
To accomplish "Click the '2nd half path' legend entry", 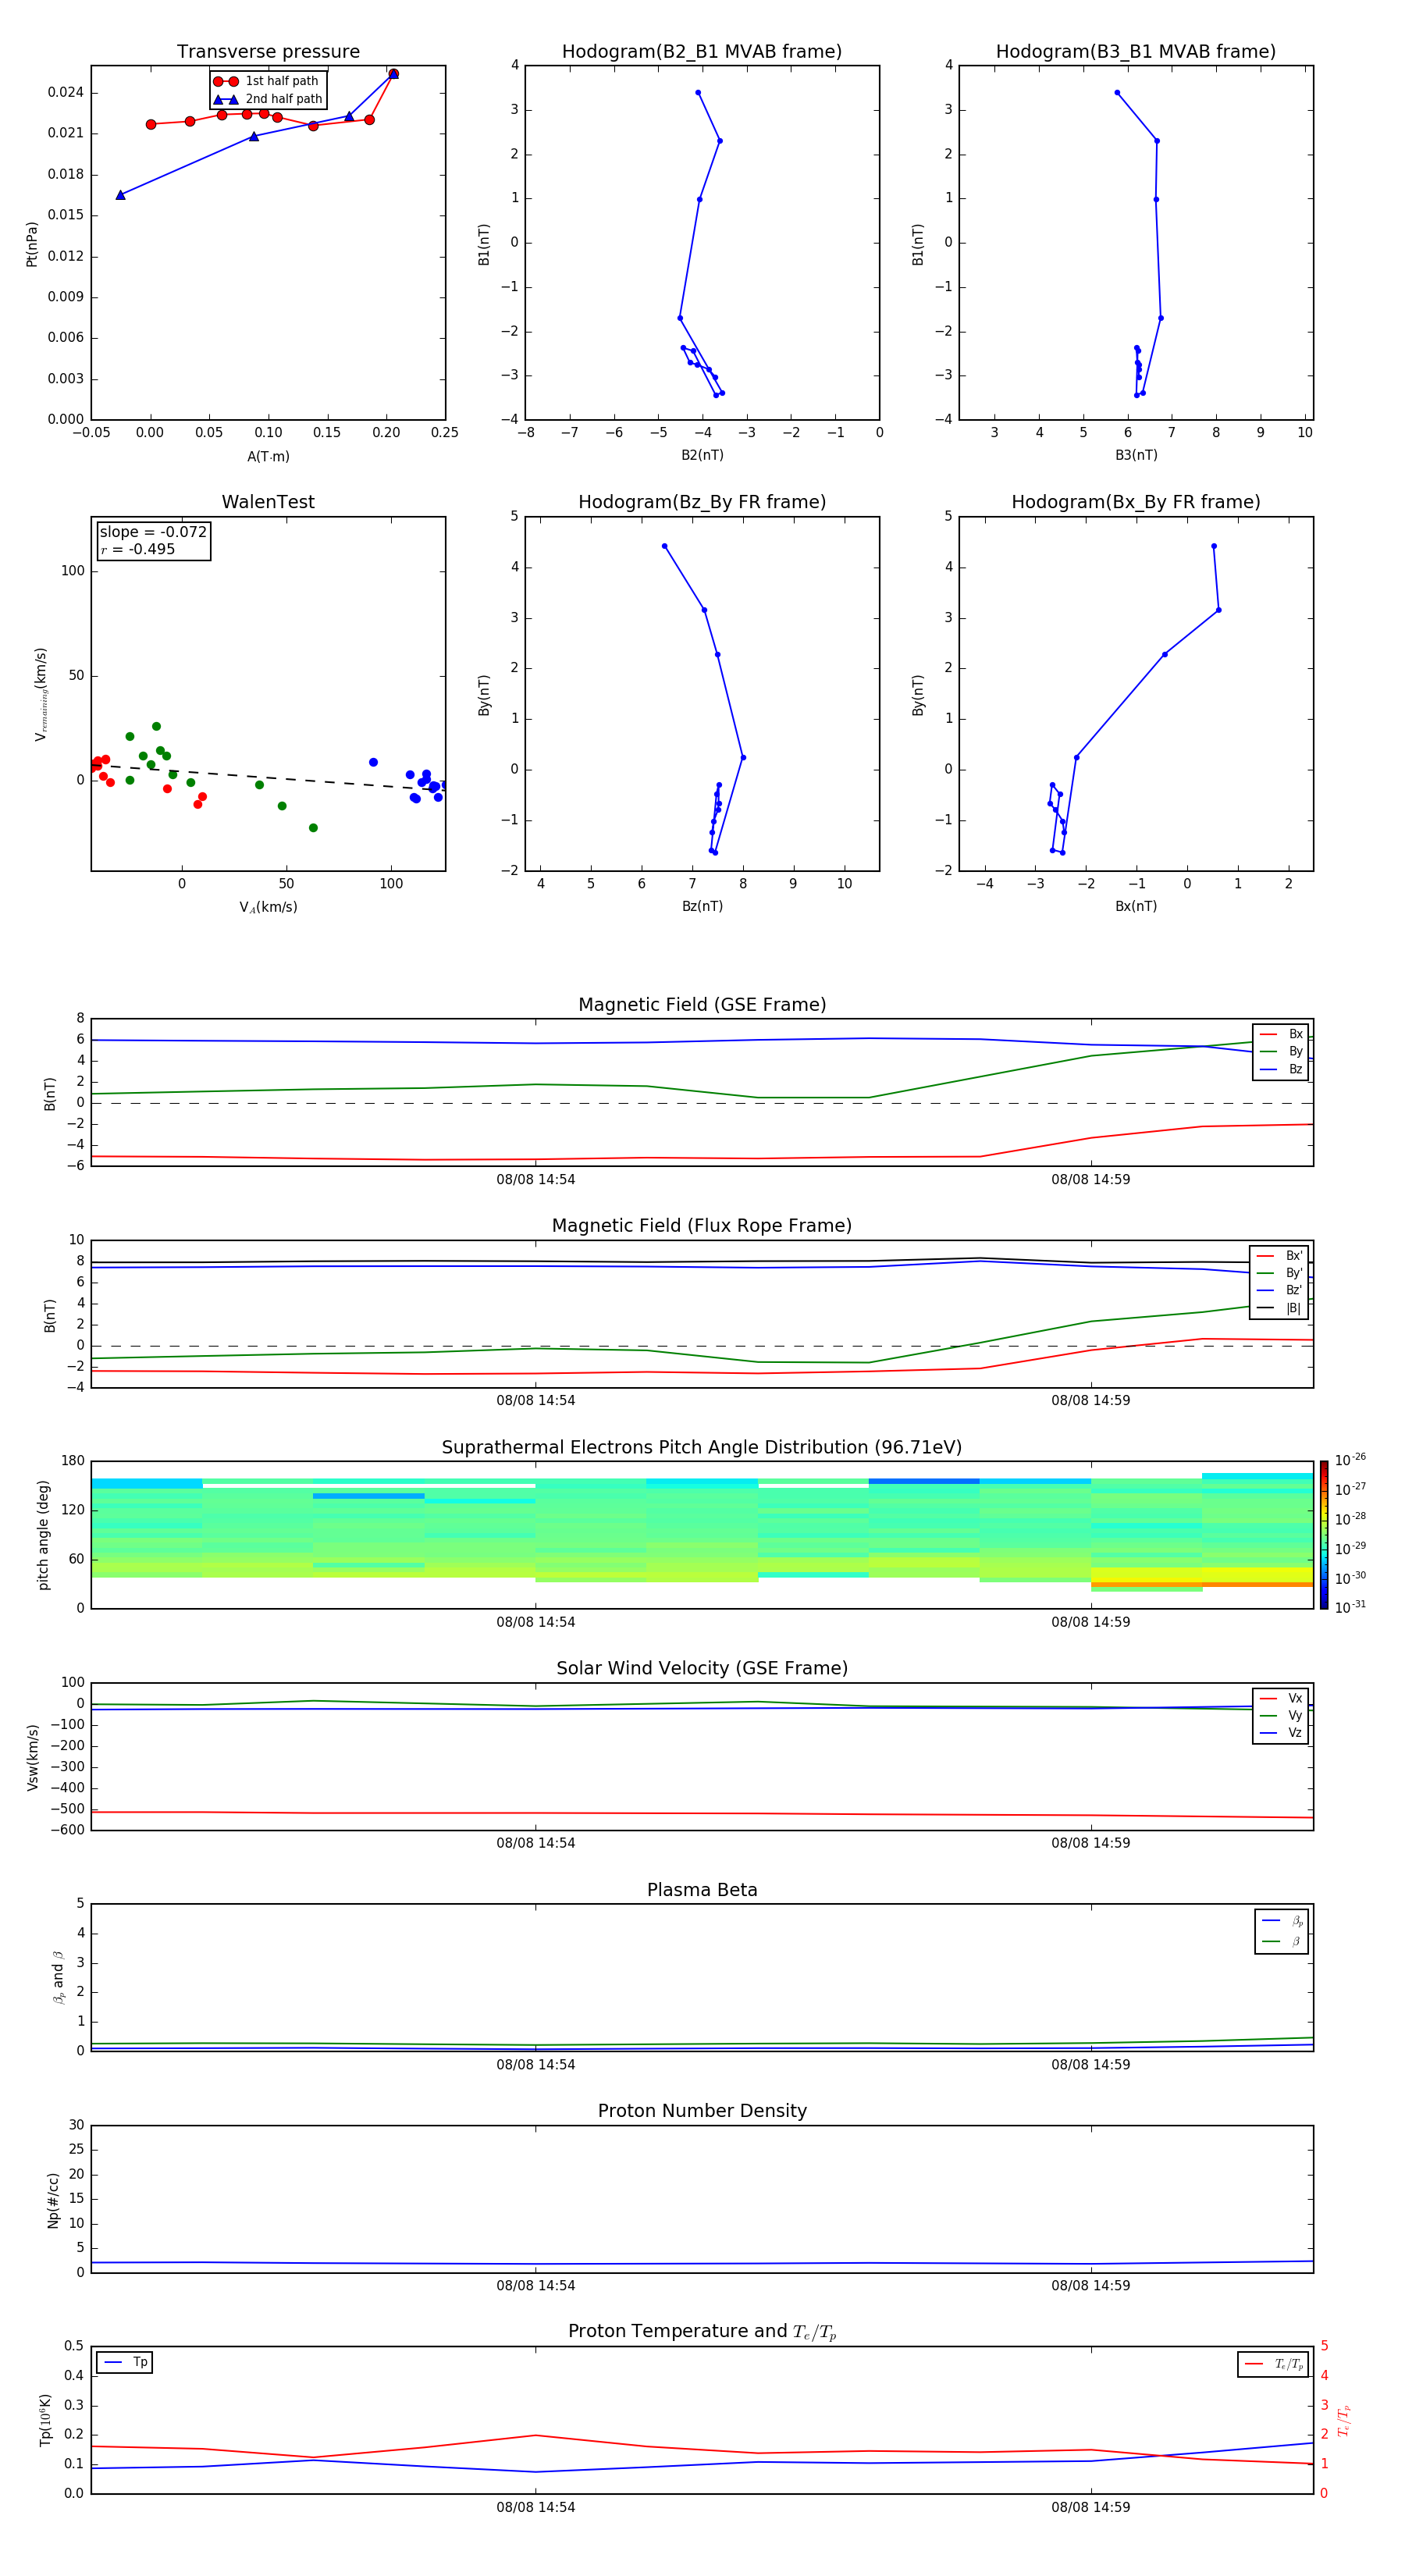I will (x=269, y=99).
